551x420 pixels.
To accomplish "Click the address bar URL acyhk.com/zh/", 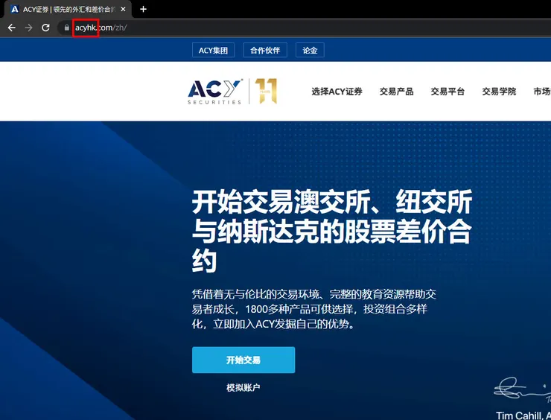I will [101, 28].
